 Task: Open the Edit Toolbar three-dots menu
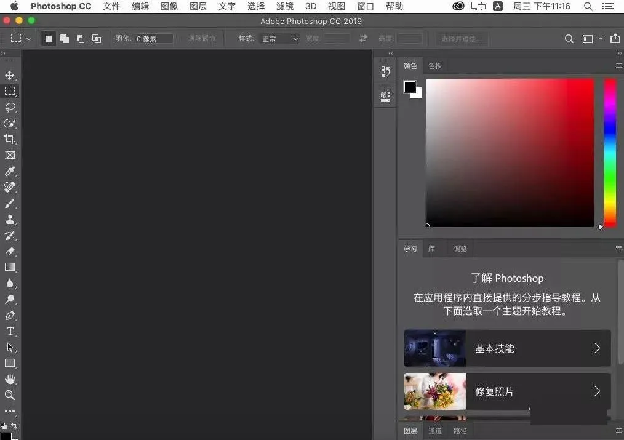tap(10, 411)
